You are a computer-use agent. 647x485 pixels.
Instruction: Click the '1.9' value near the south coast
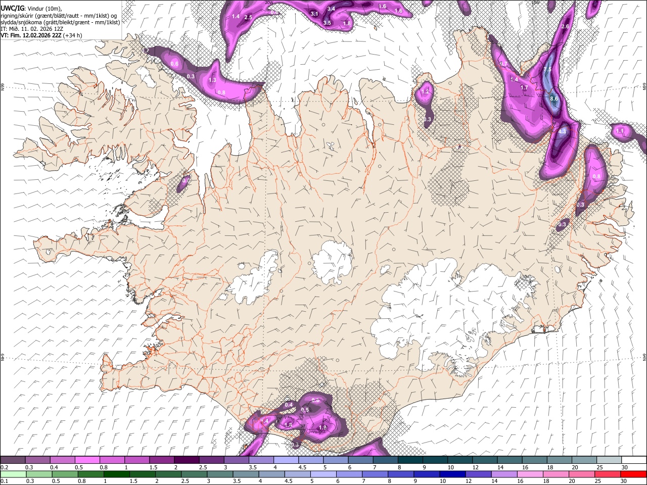point(322,428)
